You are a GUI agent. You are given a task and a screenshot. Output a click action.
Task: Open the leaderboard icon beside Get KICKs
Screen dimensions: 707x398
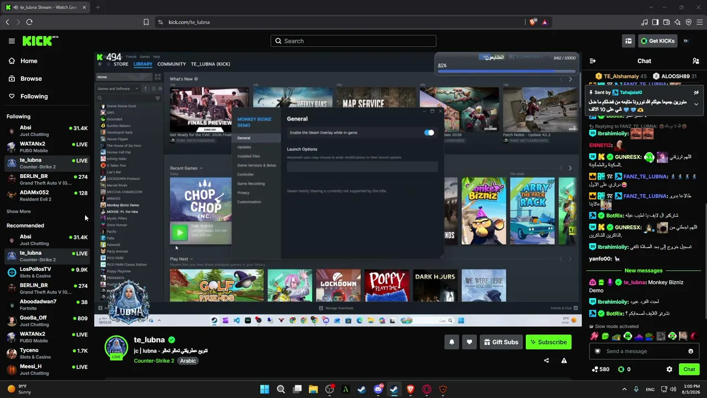[629, 41]
